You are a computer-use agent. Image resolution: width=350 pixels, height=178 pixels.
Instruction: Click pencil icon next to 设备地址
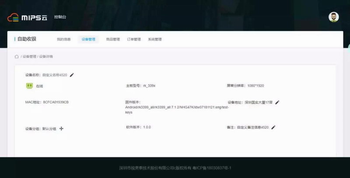pos(277,103)
